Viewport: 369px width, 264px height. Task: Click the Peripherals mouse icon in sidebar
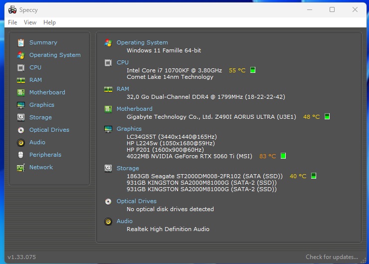(21, 155)
